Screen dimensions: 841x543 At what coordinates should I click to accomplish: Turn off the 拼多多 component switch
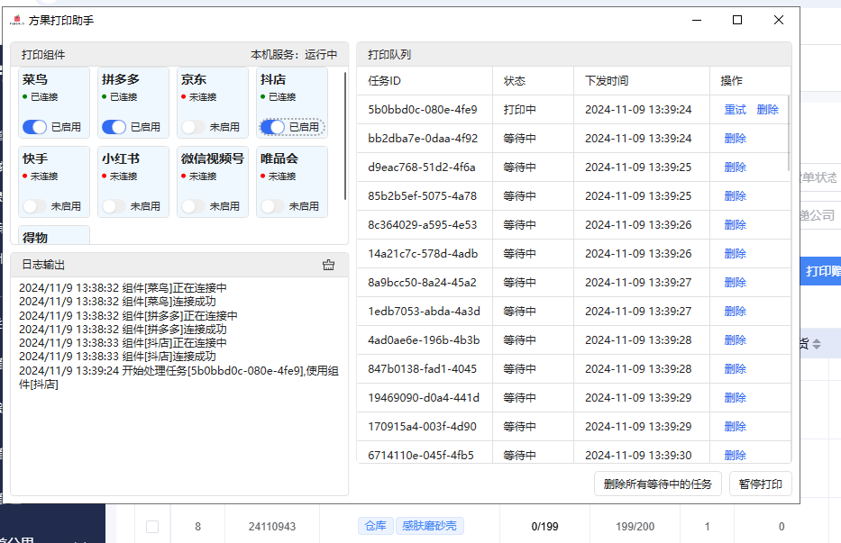point(114,127)
